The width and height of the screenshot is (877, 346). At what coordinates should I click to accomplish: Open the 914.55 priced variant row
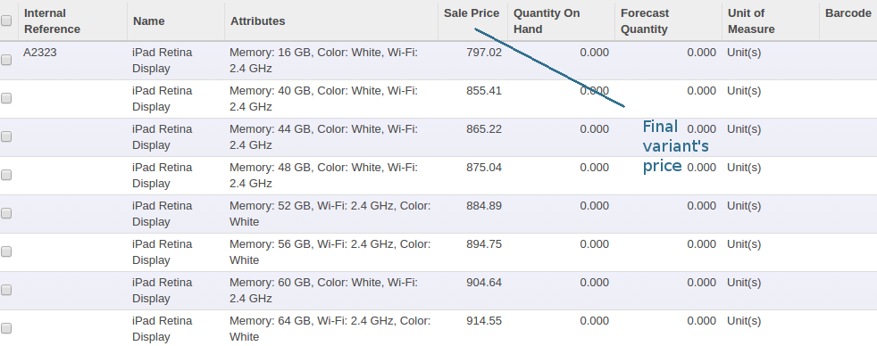[x=438, y=329]
